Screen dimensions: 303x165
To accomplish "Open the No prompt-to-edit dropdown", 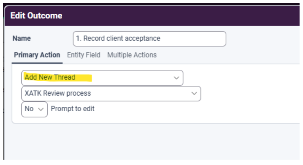I will (x=34, y=109).
